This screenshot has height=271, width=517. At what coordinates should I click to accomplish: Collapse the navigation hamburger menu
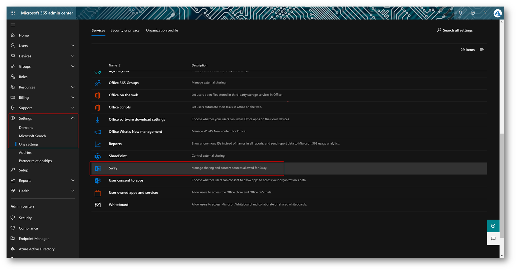(x=13, y=25)
